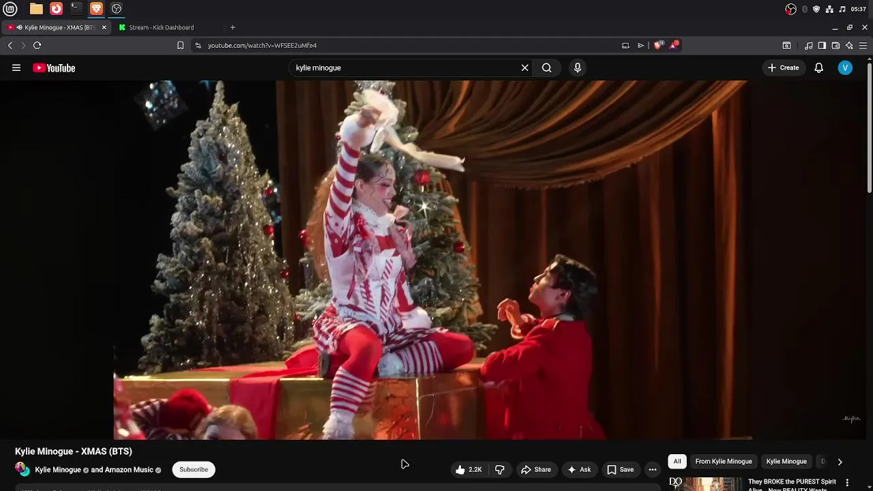Image resolution: width=873 pixels, height=491 pixels.
Task: Launch the red browser icon next to Files
Action: pyautogui.click(x=57, y=9)
